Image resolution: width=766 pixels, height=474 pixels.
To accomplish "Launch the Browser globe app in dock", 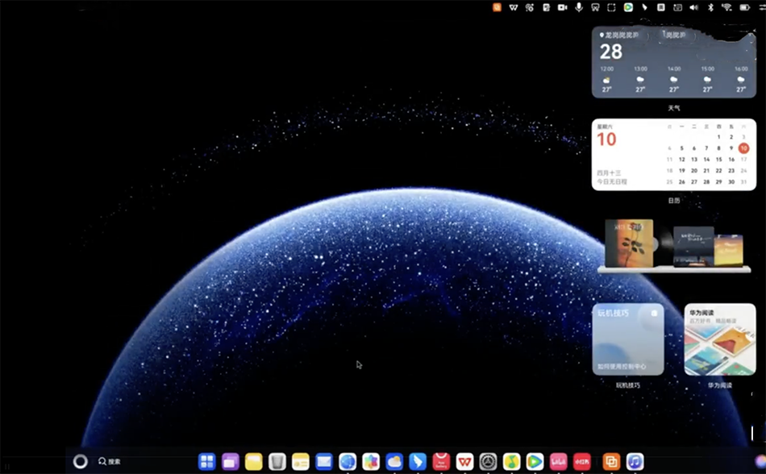I will [x=348, y=461].
